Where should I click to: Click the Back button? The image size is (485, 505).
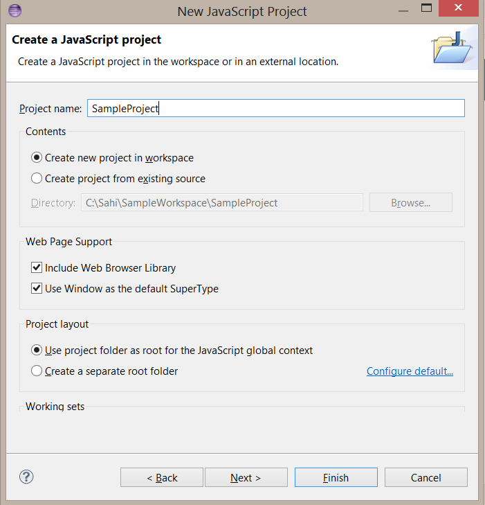pyautogui.click(x=162, y=477)
